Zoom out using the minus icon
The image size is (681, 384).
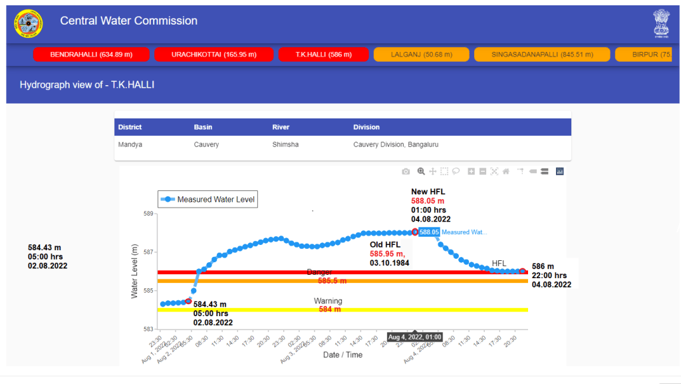(x=483, y=171)
